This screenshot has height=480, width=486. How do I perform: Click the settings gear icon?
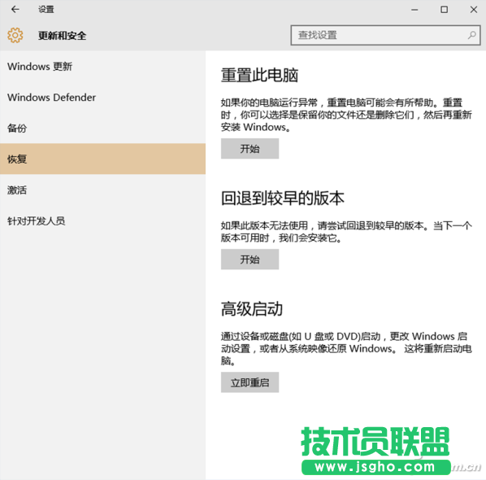click(15, 35)
